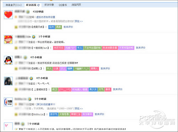This screenshot has width=178, height=132.
Task: Click the signature icon before 气…气…气
Action: 16,84
